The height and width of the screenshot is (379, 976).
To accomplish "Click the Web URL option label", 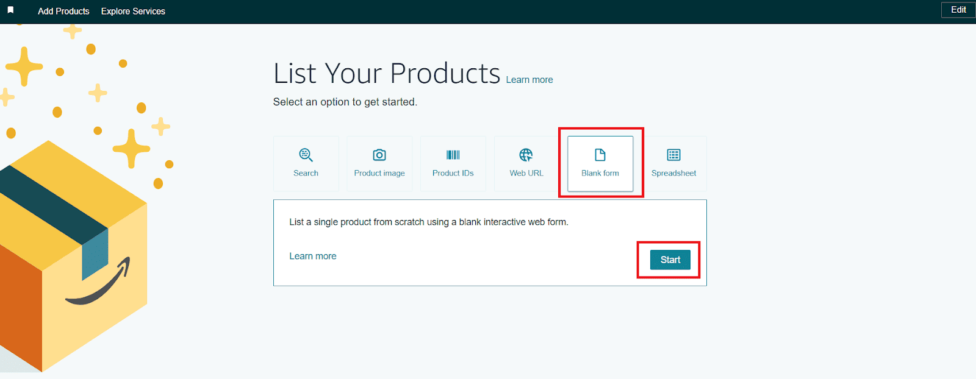I will [526, 173].
